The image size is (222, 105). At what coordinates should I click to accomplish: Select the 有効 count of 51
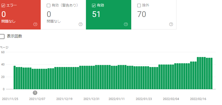click(x=96, y=14)
